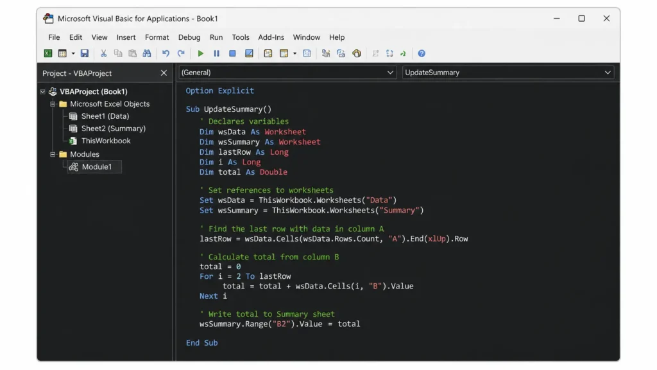This screenshot has height=370, width=657.
Task: Click the Sub UpdateSummary() line
Action: tap(229, 109)
